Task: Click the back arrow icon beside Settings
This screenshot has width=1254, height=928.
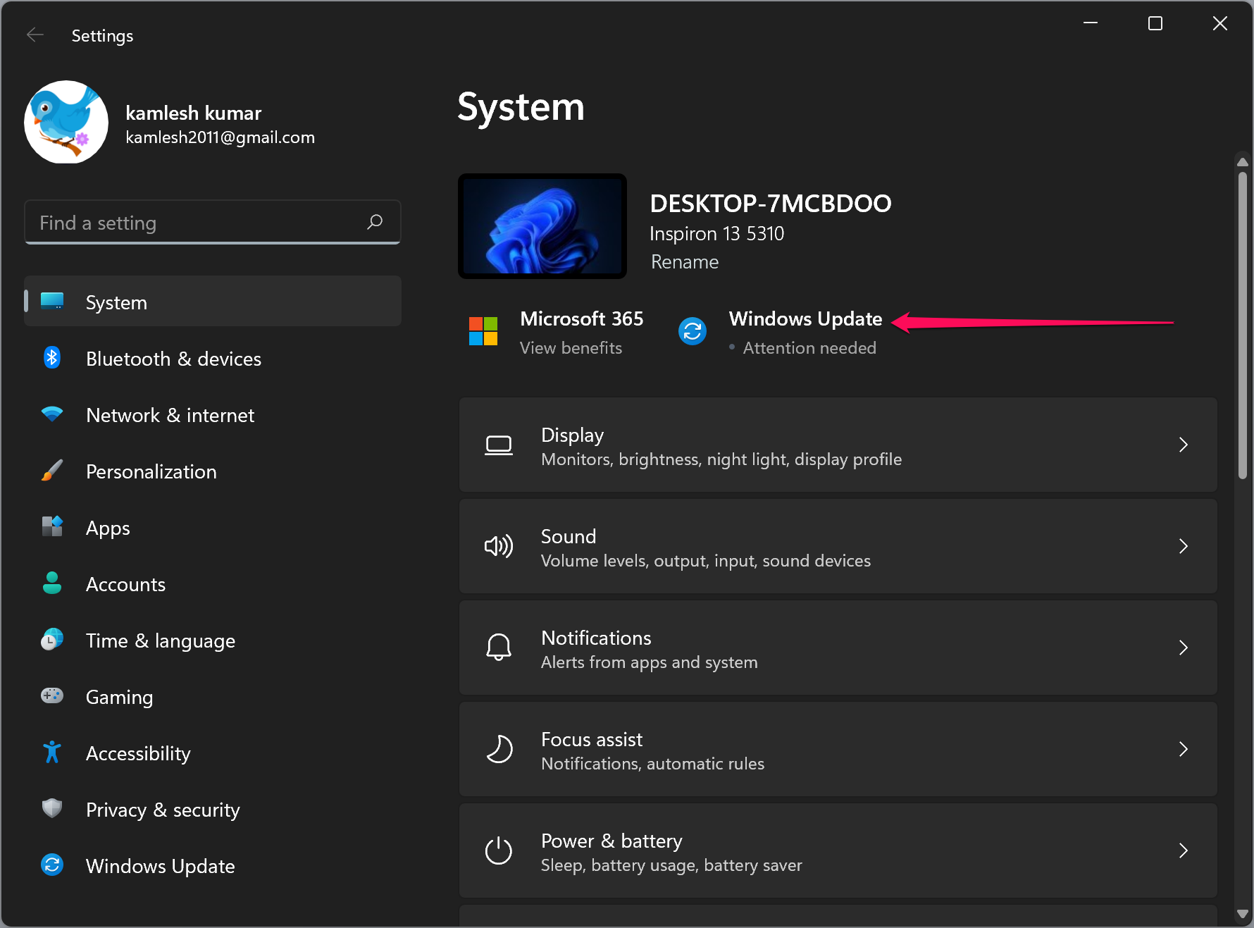Action: coord(35,35)
